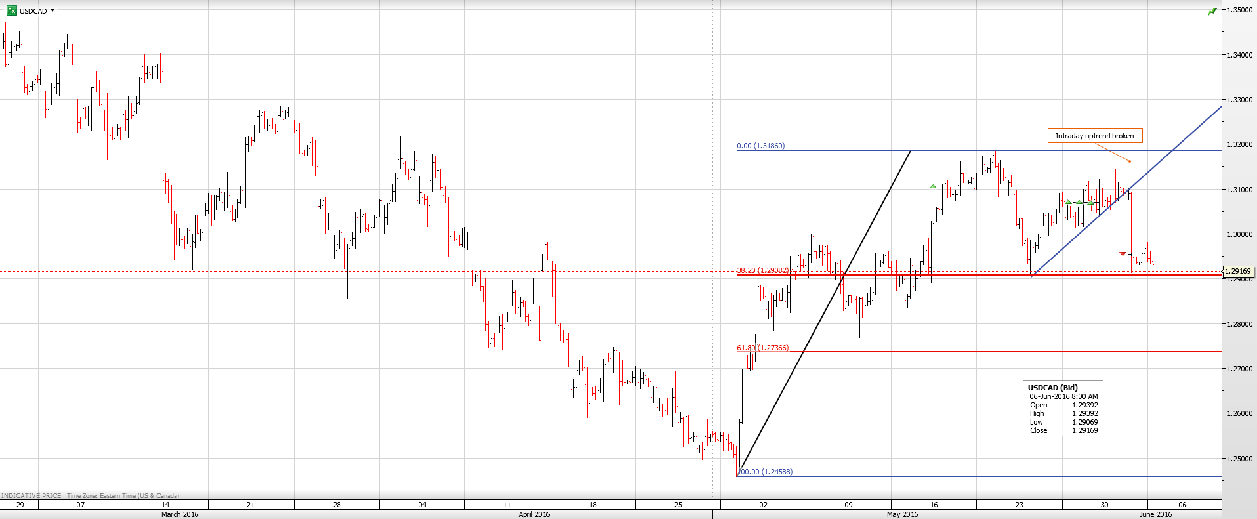Open the USDCAD symbol dropdown arrow
The height and width of the screenshot is (519, 1257).
point(52,10)
